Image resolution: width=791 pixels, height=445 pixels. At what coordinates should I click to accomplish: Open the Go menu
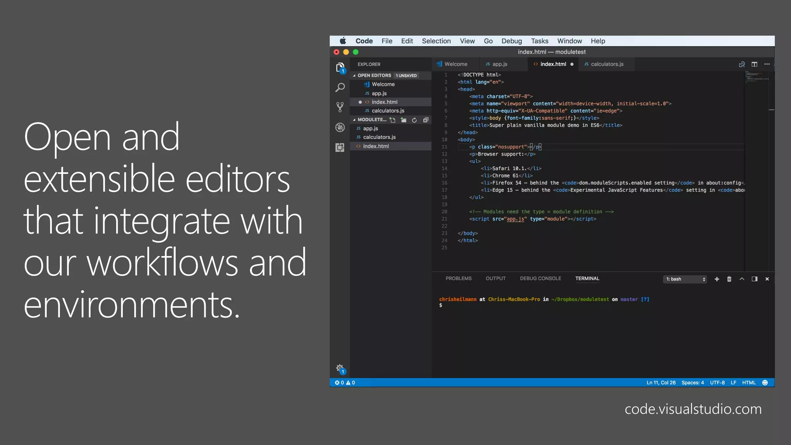click(488, 41)
